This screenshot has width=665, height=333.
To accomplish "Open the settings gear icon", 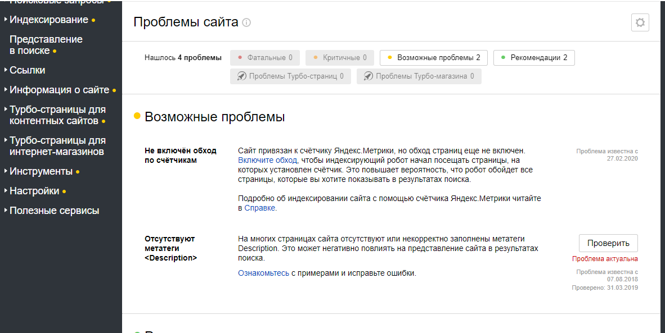I will click(640, 23).
